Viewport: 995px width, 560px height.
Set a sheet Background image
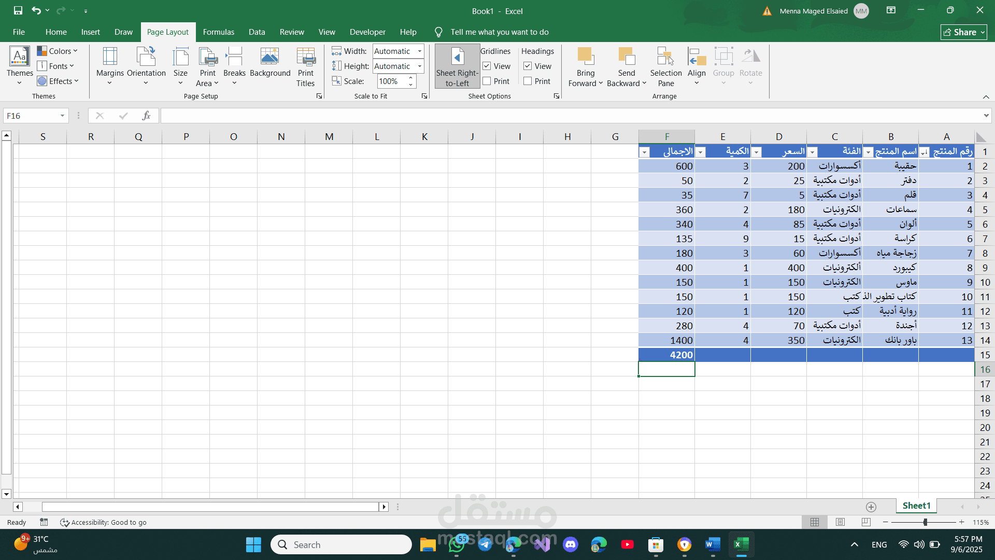tap(270, 62)
